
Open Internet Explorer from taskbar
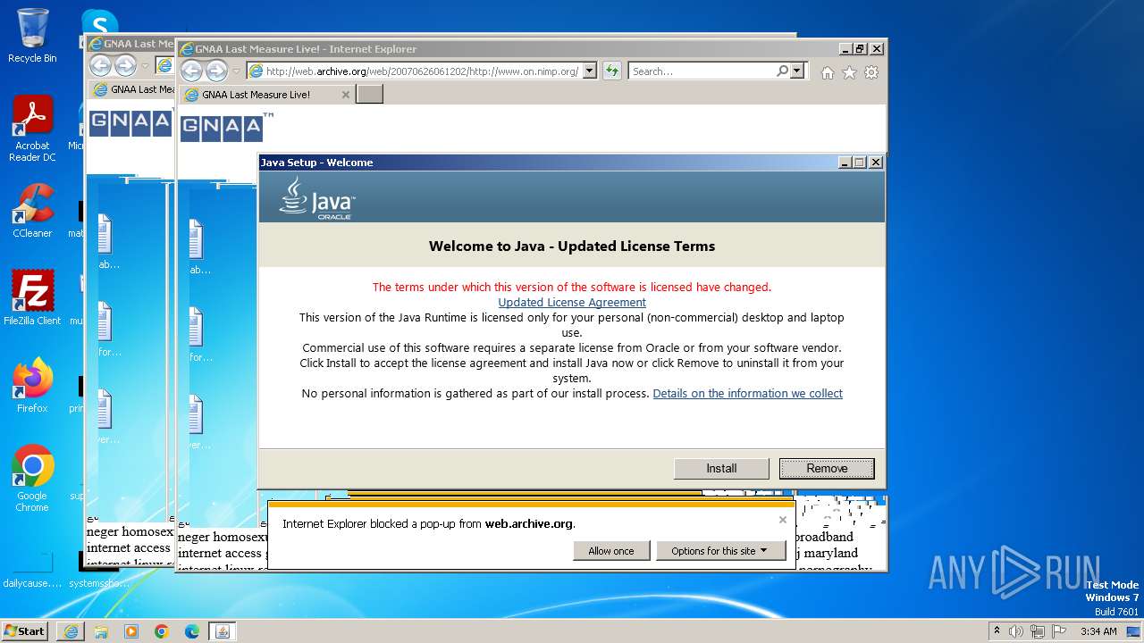click(71, 630)
